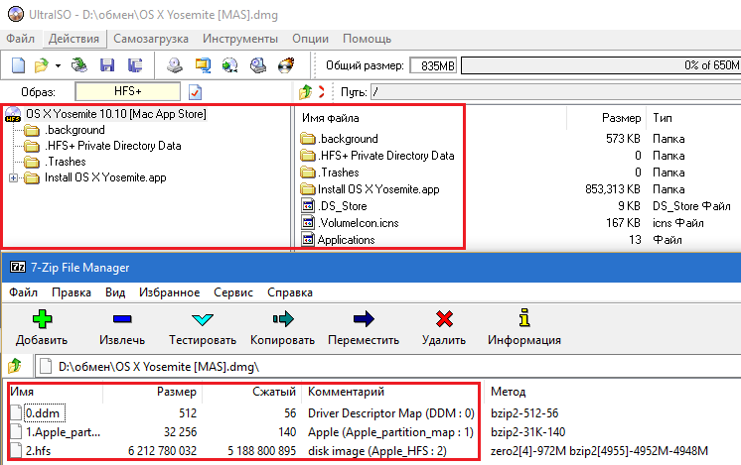Open the dropdown arrow beside the Open icon
The width and height of the screenshot is (741, 465).
click(x=58, y=65)
